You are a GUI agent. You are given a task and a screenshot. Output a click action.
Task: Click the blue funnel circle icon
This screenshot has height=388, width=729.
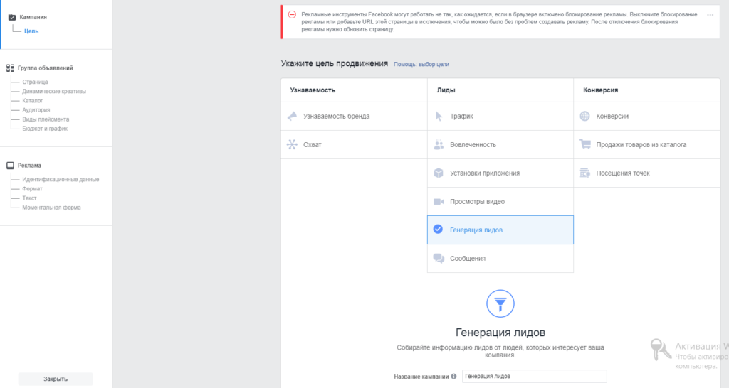pos(500,303)
